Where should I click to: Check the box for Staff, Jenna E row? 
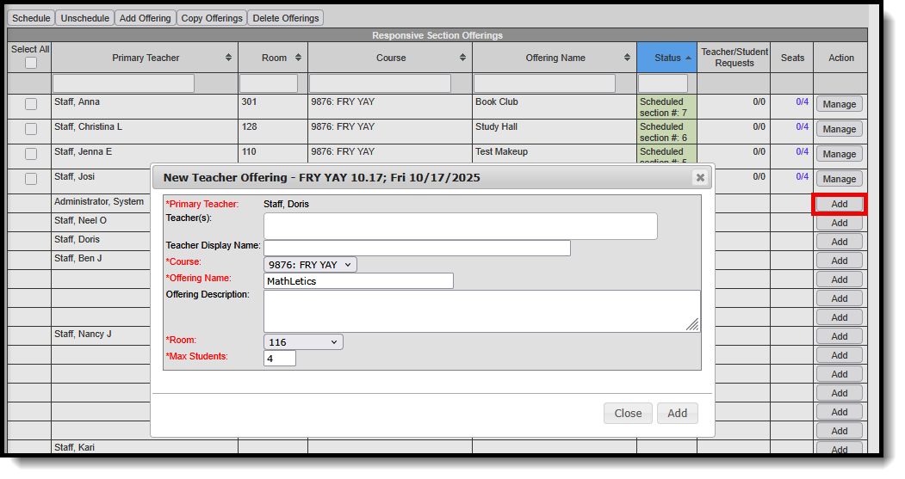pos(31,154)
